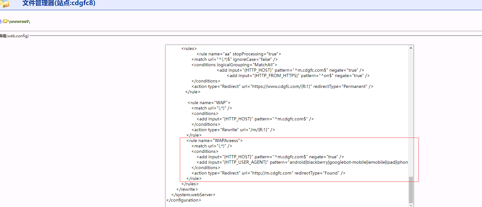This screenshot has height=207, width=482.
Task: Place cursor on rule name="WAPAceess" line
Action: (215, 140)
